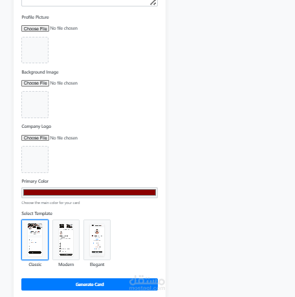Select the Elegant template thumbnail
The image size is (295, 297).
(x=97, y=240)
